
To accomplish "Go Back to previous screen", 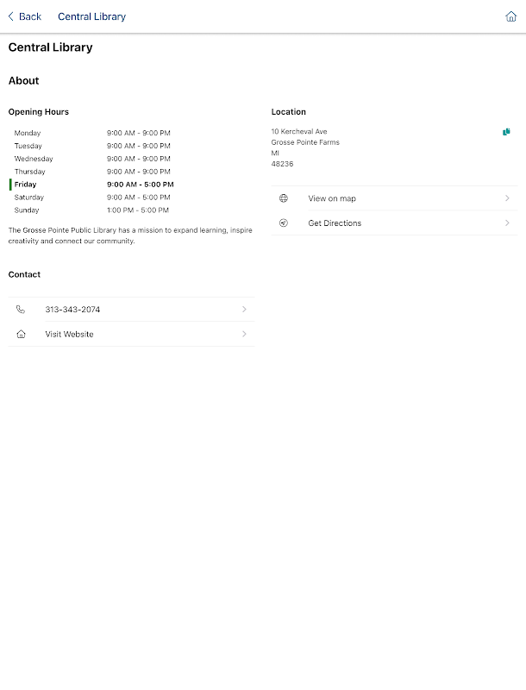I will [x=25, y=16].
